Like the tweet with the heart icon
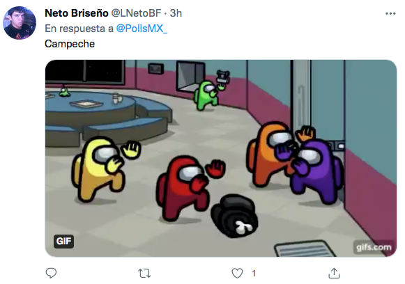The width and height of the screenshot is (405, 284). tap(237, 273)
